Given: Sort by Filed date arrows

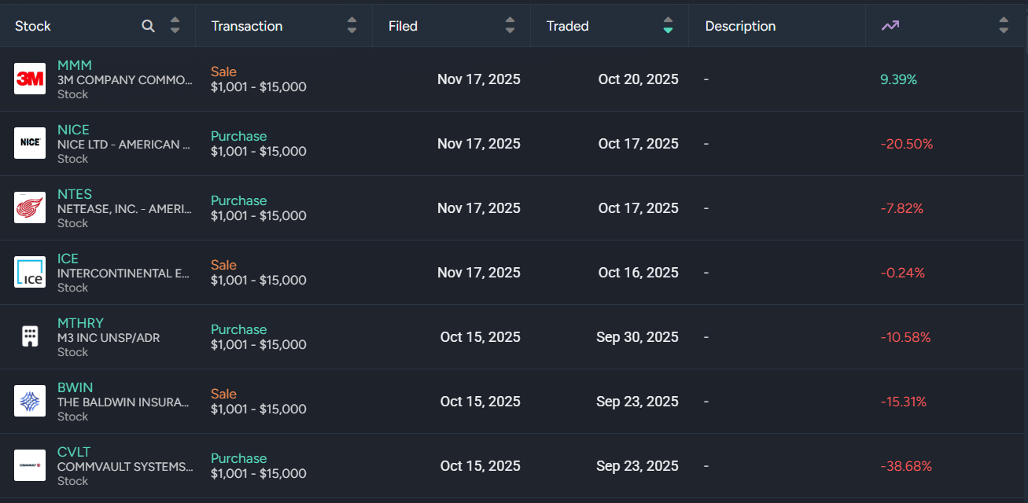Looking at the screenshot, I should coord(510,26).
